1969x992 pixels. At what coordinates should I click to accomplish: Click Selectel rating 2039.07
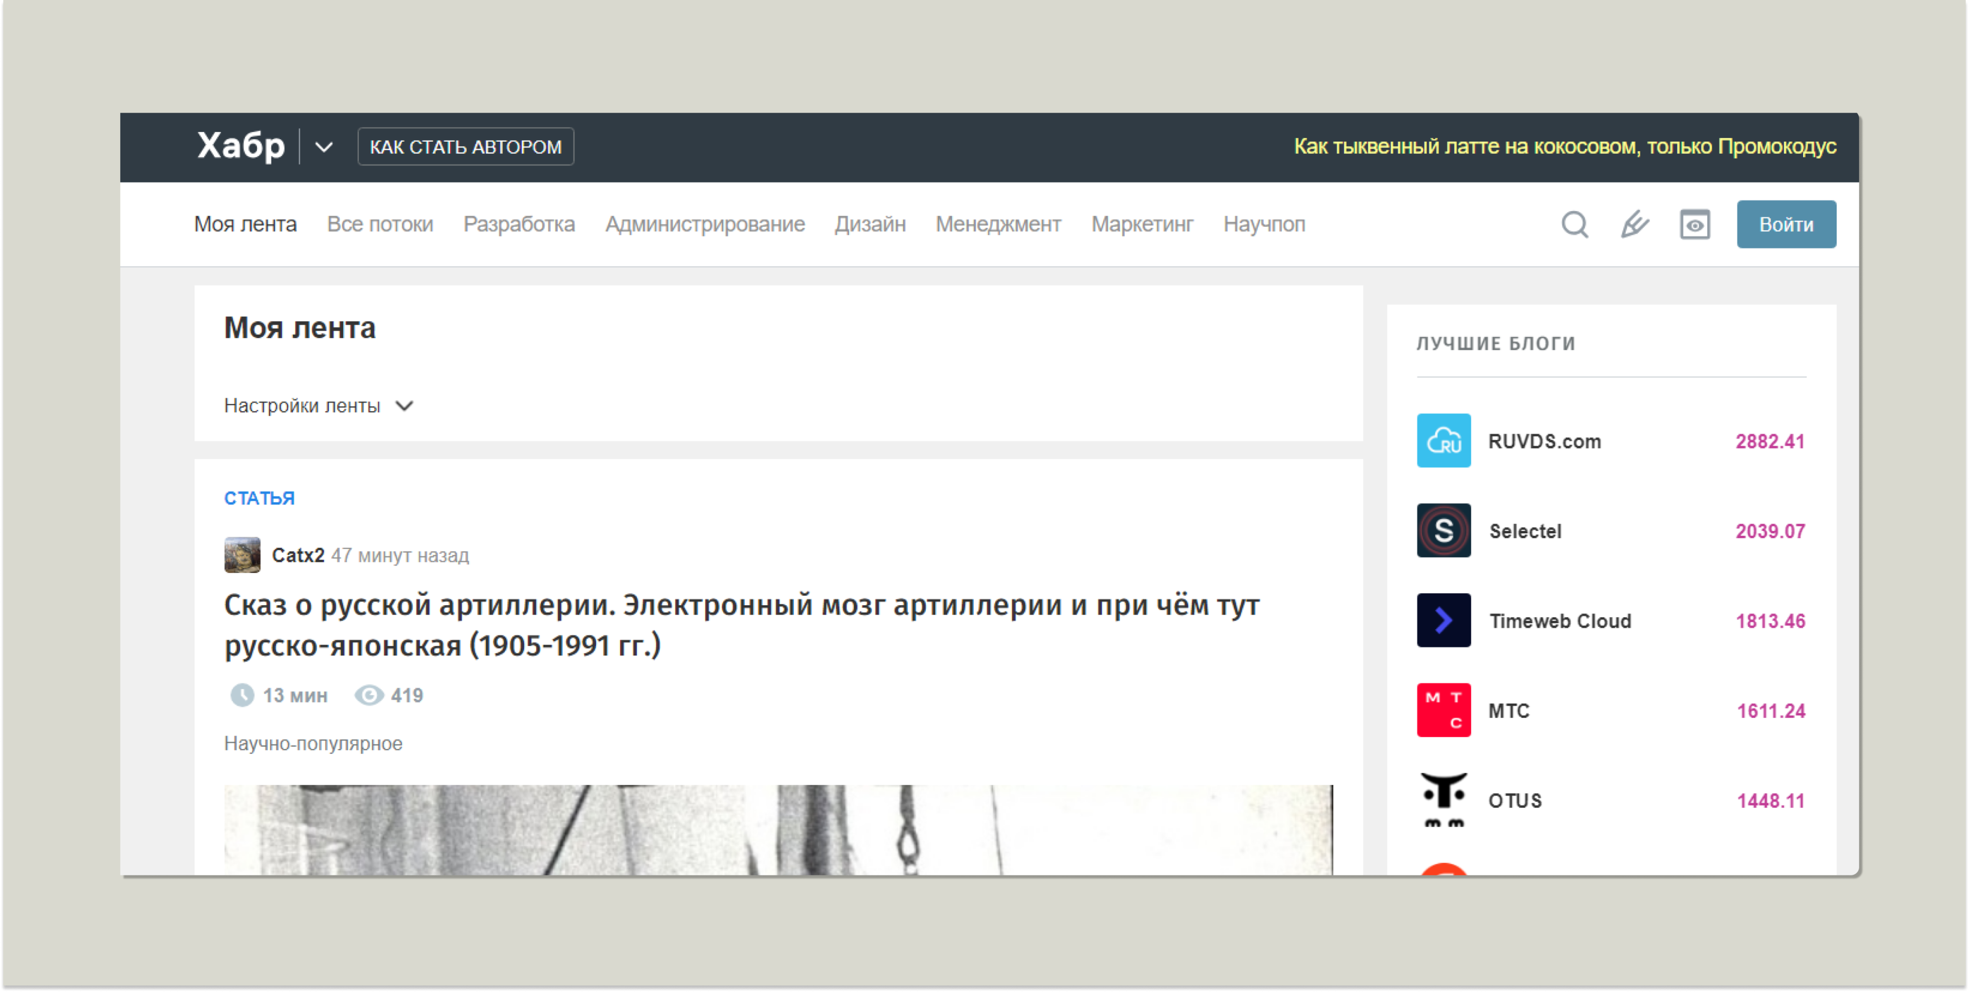tap(1770, 531)
